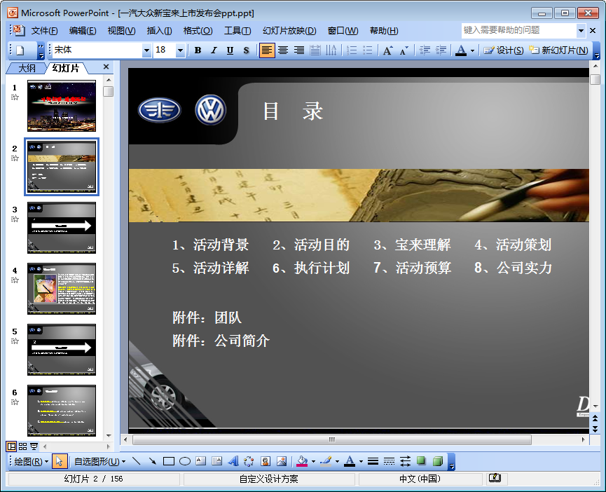Apply numbered list
Screen dimensions: 606x492
pos(352,50)
